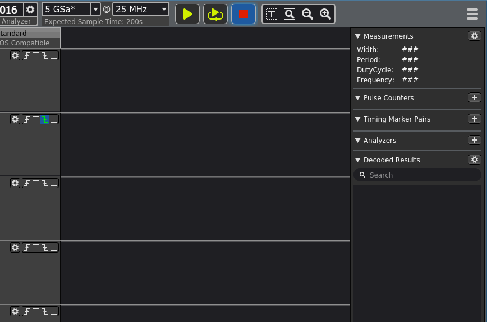The height and width of the screenshot is (322, 487).
Task: Open device settings gear next to 016
Action: [30, 10]
